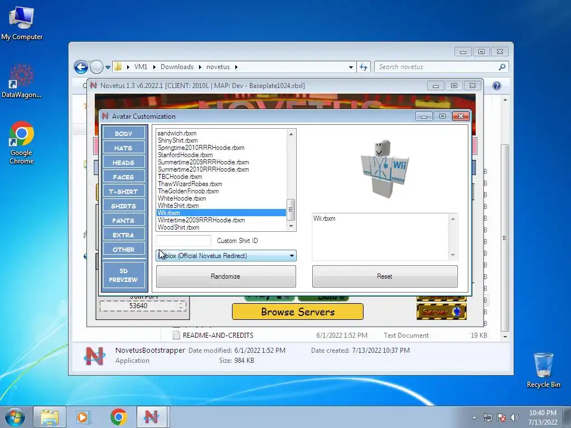The width and height of the screenshot is (571, 428).
Task: Click description box scroll down arrow
Action: (x=453, y=255)
